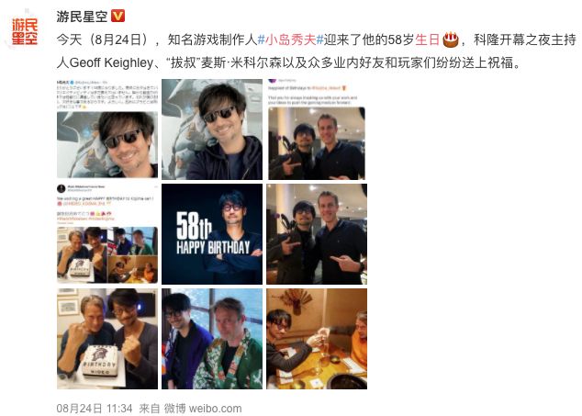Open the restaurant toast photo

317,339
